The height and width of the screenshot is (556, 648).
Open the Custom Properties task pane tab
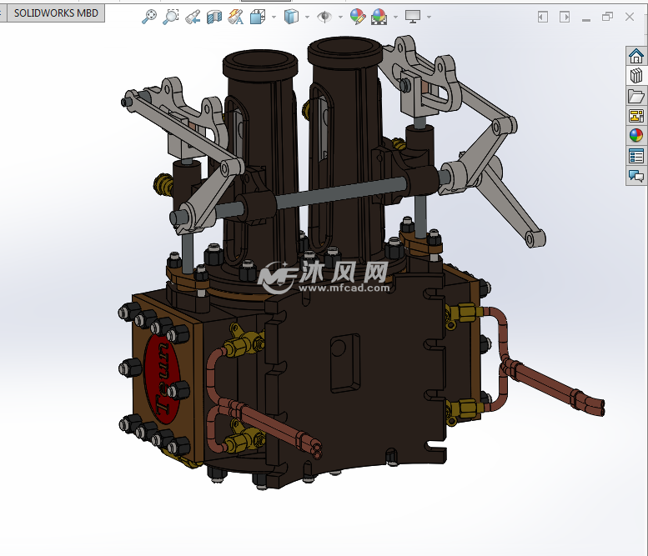636,156
